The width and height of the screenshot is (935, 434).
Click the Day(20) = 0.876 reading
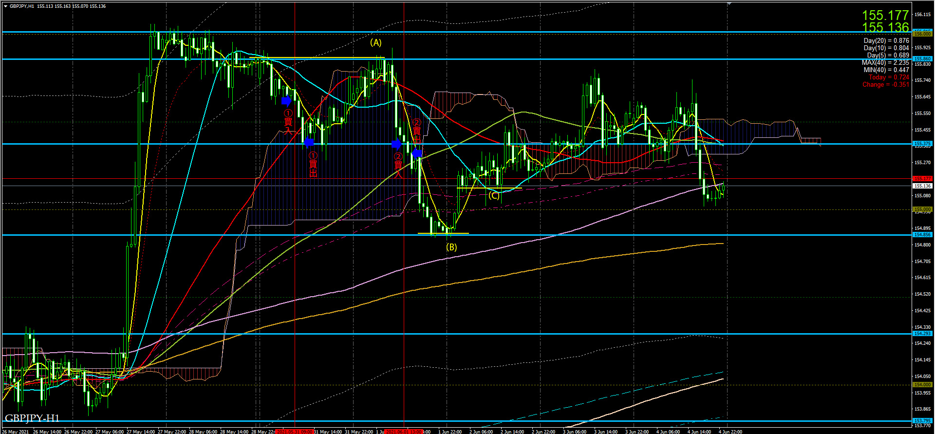click(886, 40)
